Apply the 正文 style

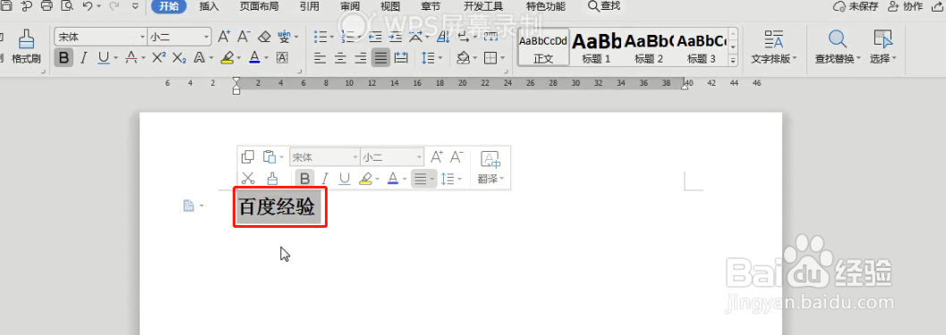543,47
